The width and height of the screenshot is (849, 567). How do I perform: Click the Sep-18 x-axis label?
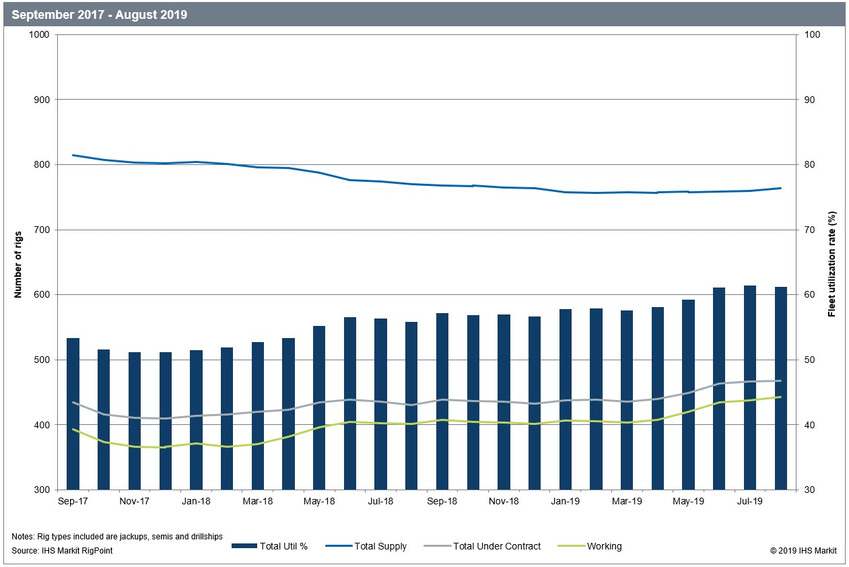tap(442, 501)
